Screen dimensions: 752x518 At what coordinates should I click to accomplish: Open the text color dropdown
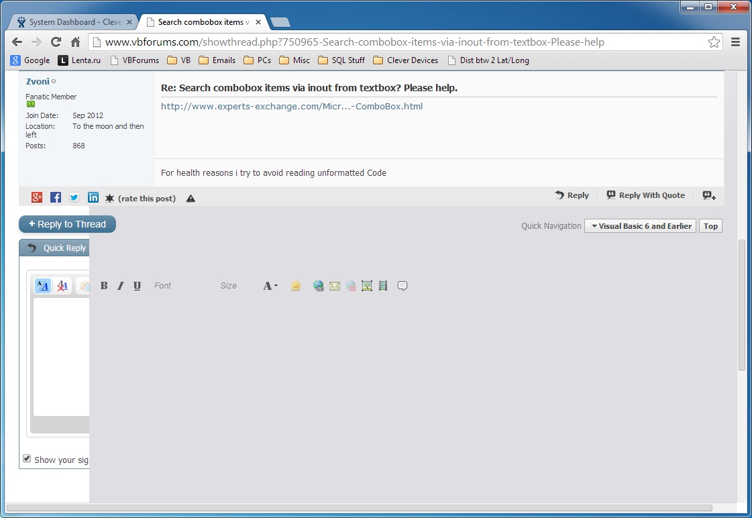point(270,286)
